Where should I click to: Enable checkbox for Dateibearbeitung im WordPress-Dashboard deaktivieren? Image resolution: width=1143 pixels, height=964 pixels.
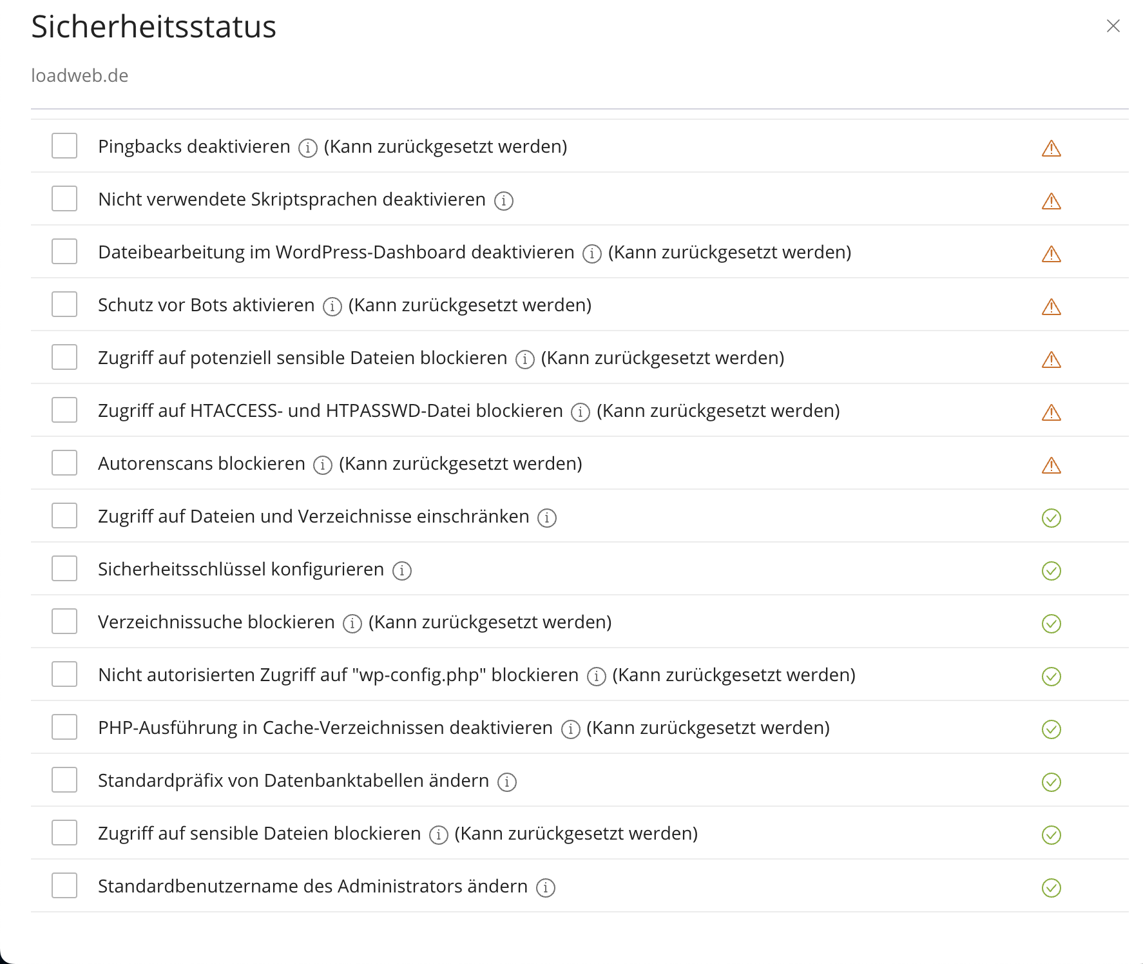click(x=64, y=251)
